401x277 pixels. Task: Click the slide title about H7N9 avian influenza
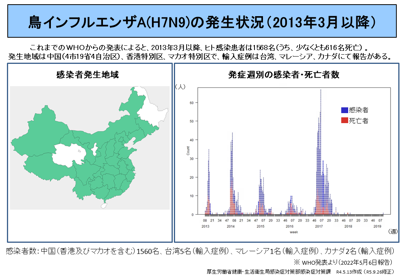tap(200, 22)
